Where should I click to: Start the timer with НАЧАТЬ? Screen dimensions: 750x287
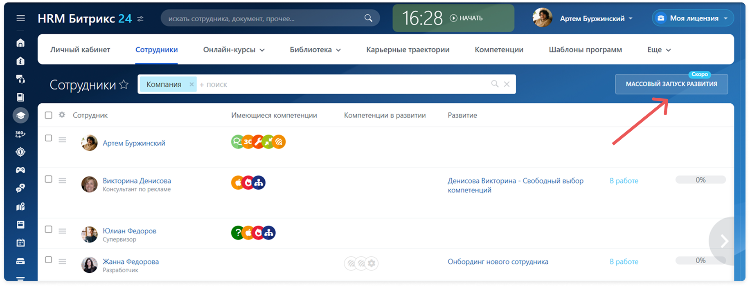pos(466,18)
